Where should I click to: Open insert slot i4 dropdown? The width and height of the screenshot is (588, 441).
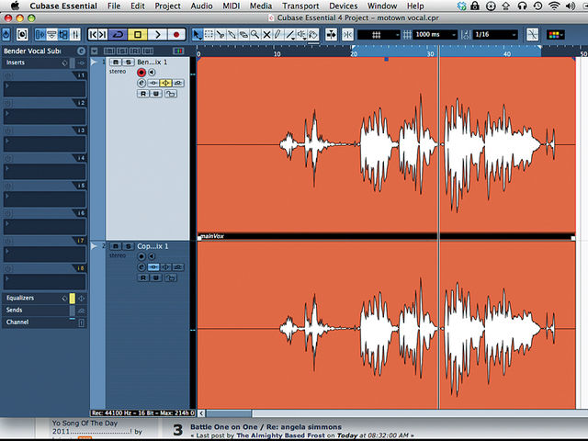tap(45, 172)
